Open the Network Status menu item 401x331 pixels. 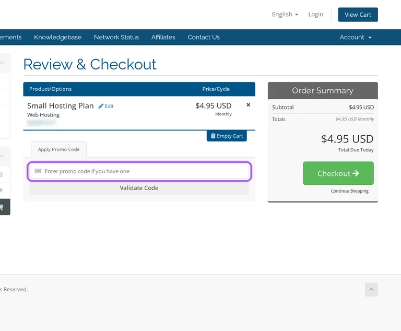pyautogui.click(x=116, y=37)
